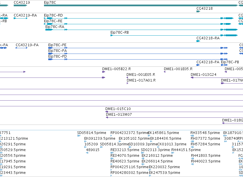The image size is (243, 177).
Task: Select EST RH44151.5prime
Action: coord(186,150)
